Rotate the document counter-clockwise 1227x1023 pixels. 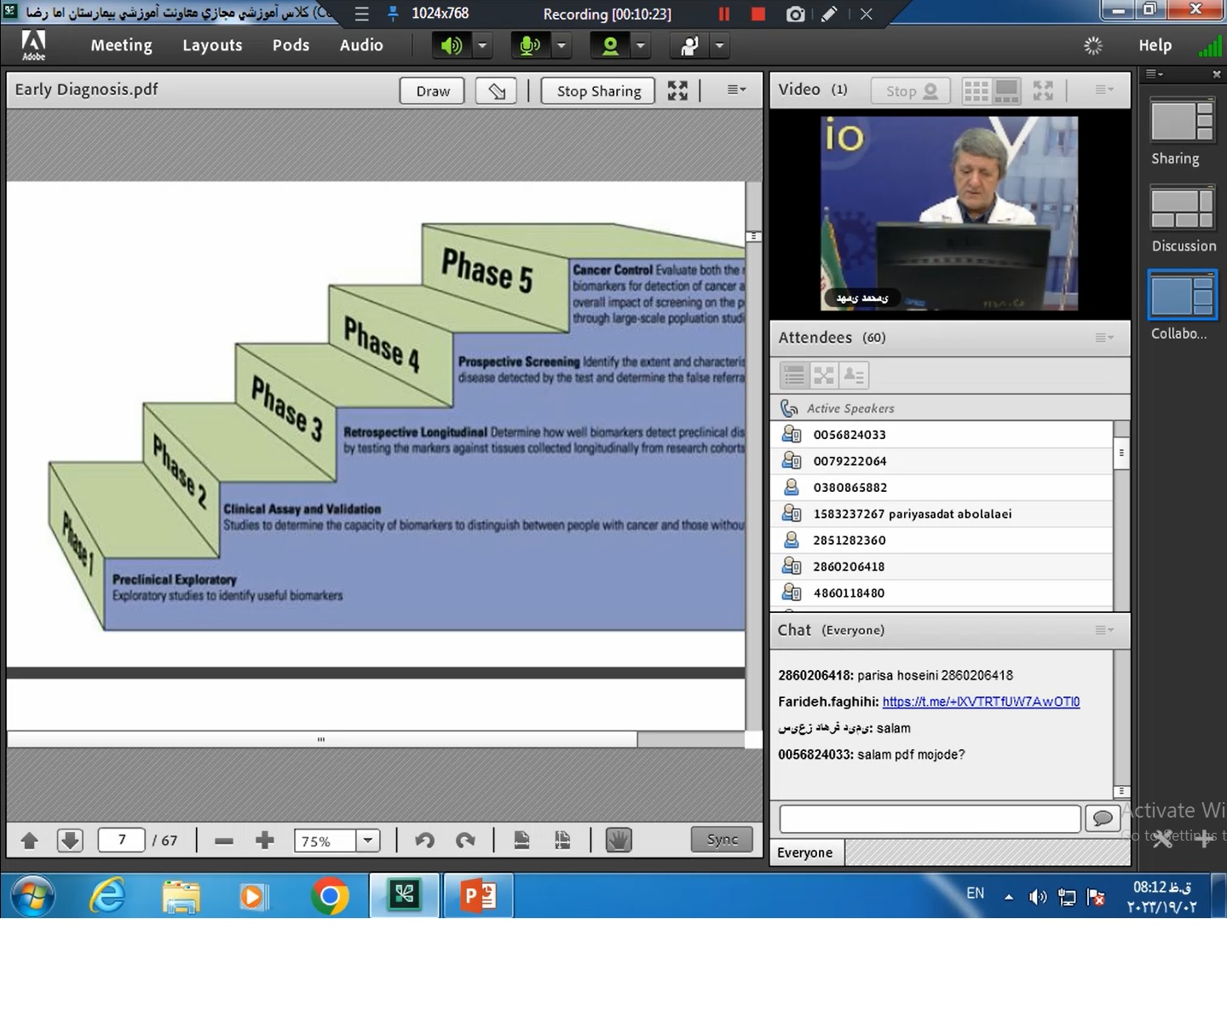(424, 841)
